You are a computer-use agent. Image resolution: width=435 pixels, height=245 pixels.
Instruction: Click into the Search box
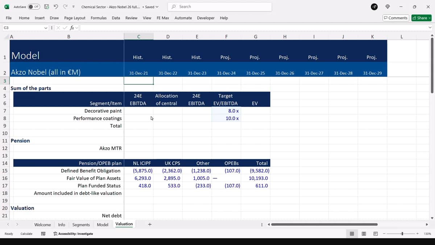(x=220, y=7)
